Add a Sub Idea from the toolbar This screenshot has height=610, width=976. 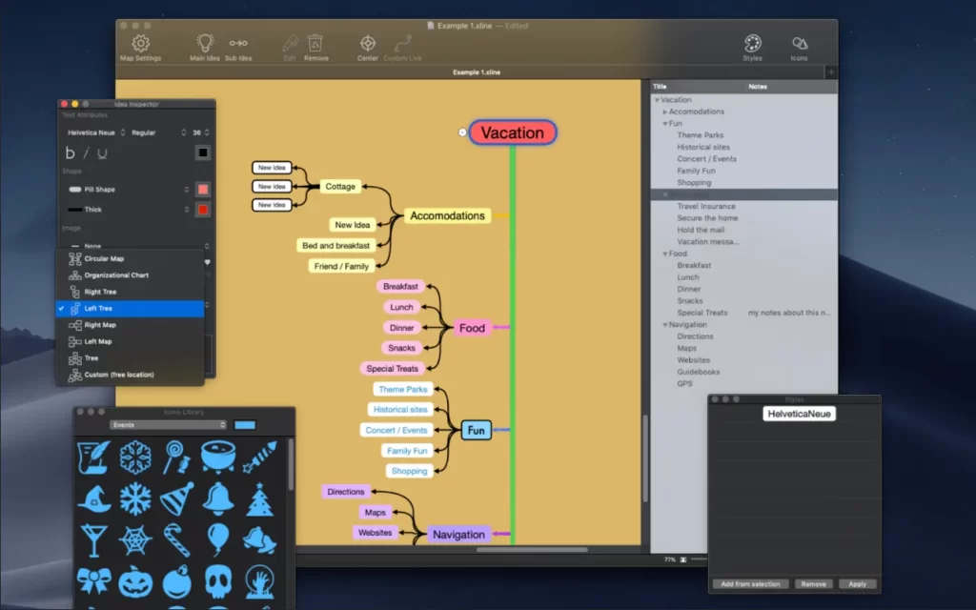click(238, 45)
